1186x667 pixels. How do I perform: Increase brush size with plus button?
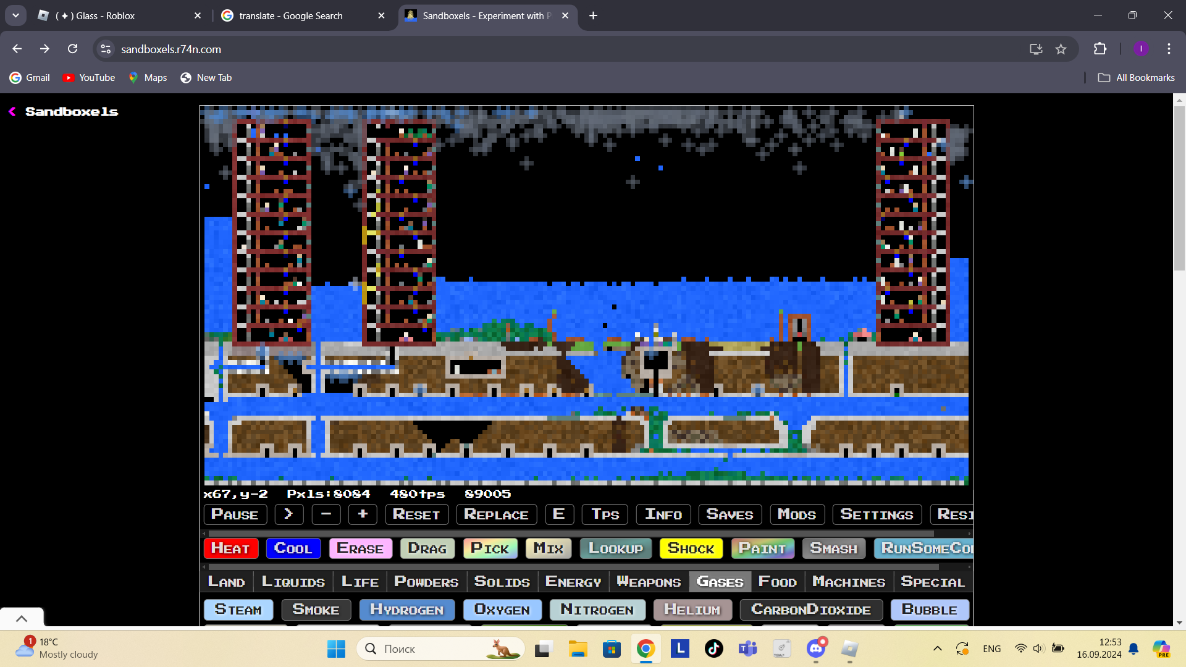point(363,514)
